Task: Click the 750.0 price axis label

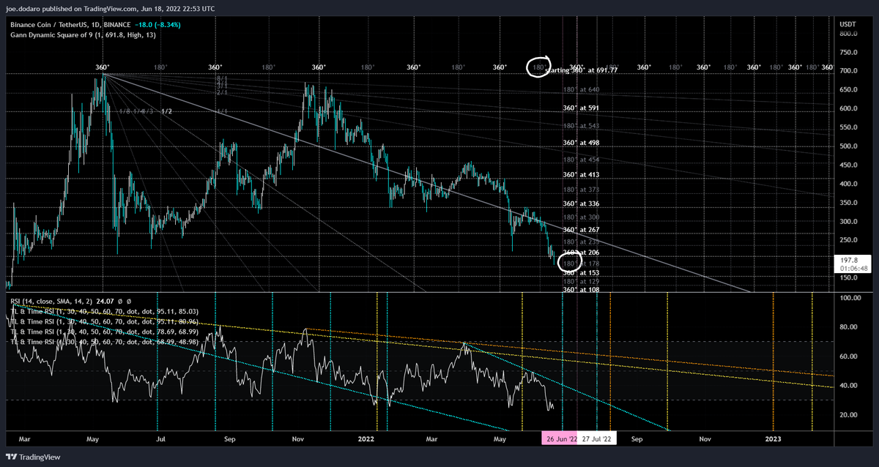Action: click(x=848, y=53)
